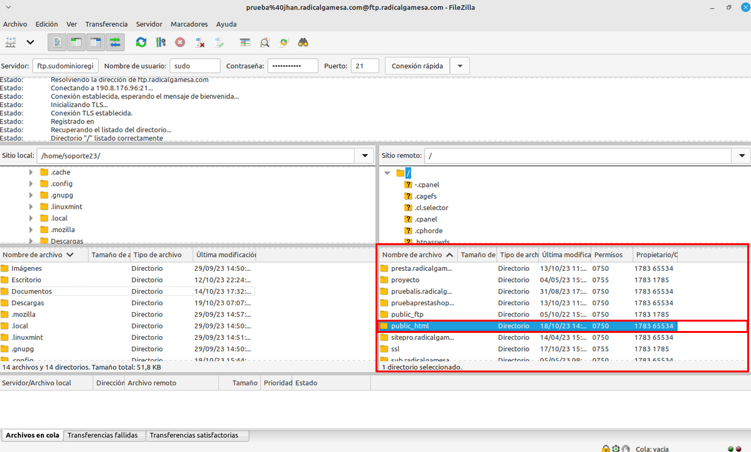Cancel the current operation red icon
The width and height of the screenshot is (751, 452).
[x=180, y=43]
